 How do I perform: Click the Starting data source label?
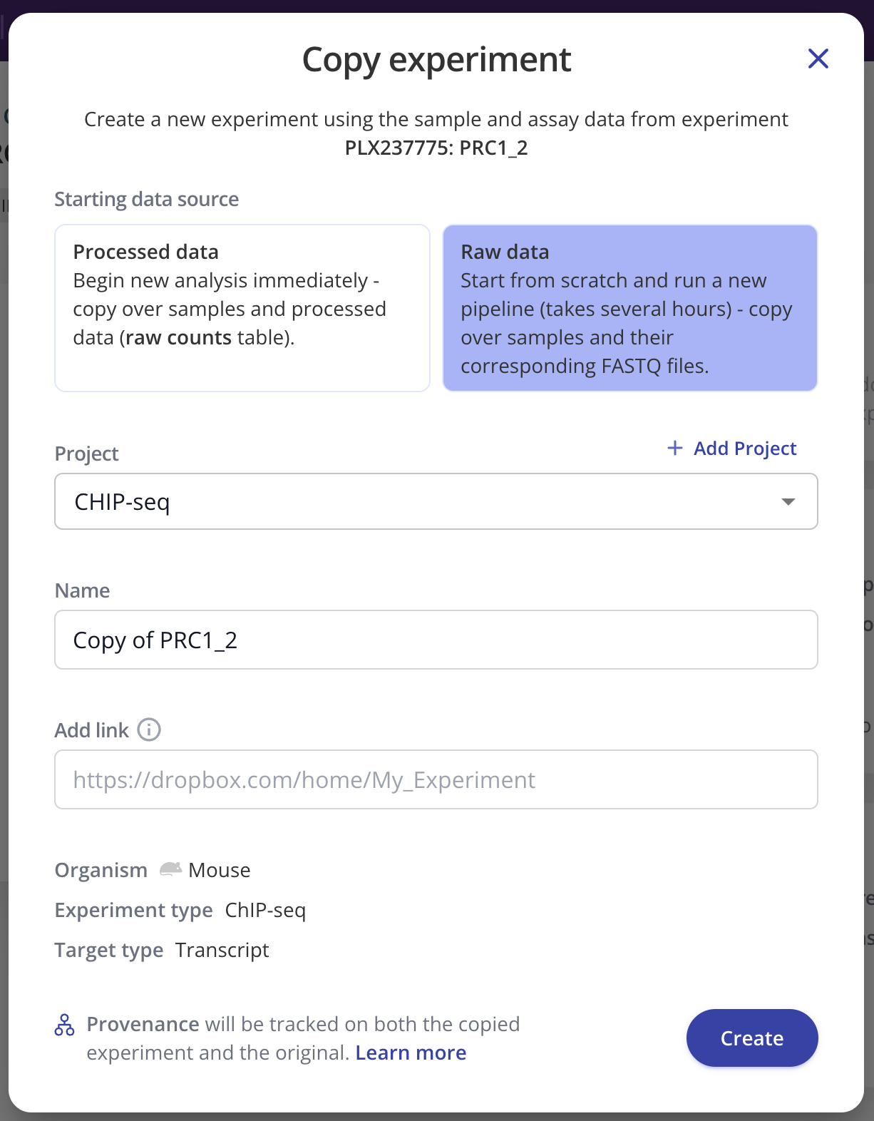[x=147, y=199]
